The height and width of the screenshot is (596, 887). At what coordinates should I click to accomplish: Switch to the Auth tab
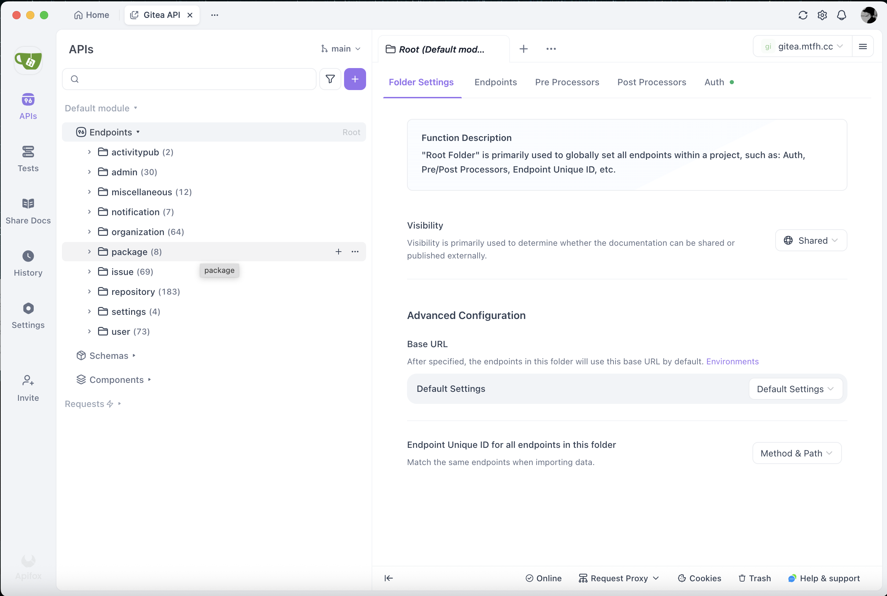coord(714,82)
